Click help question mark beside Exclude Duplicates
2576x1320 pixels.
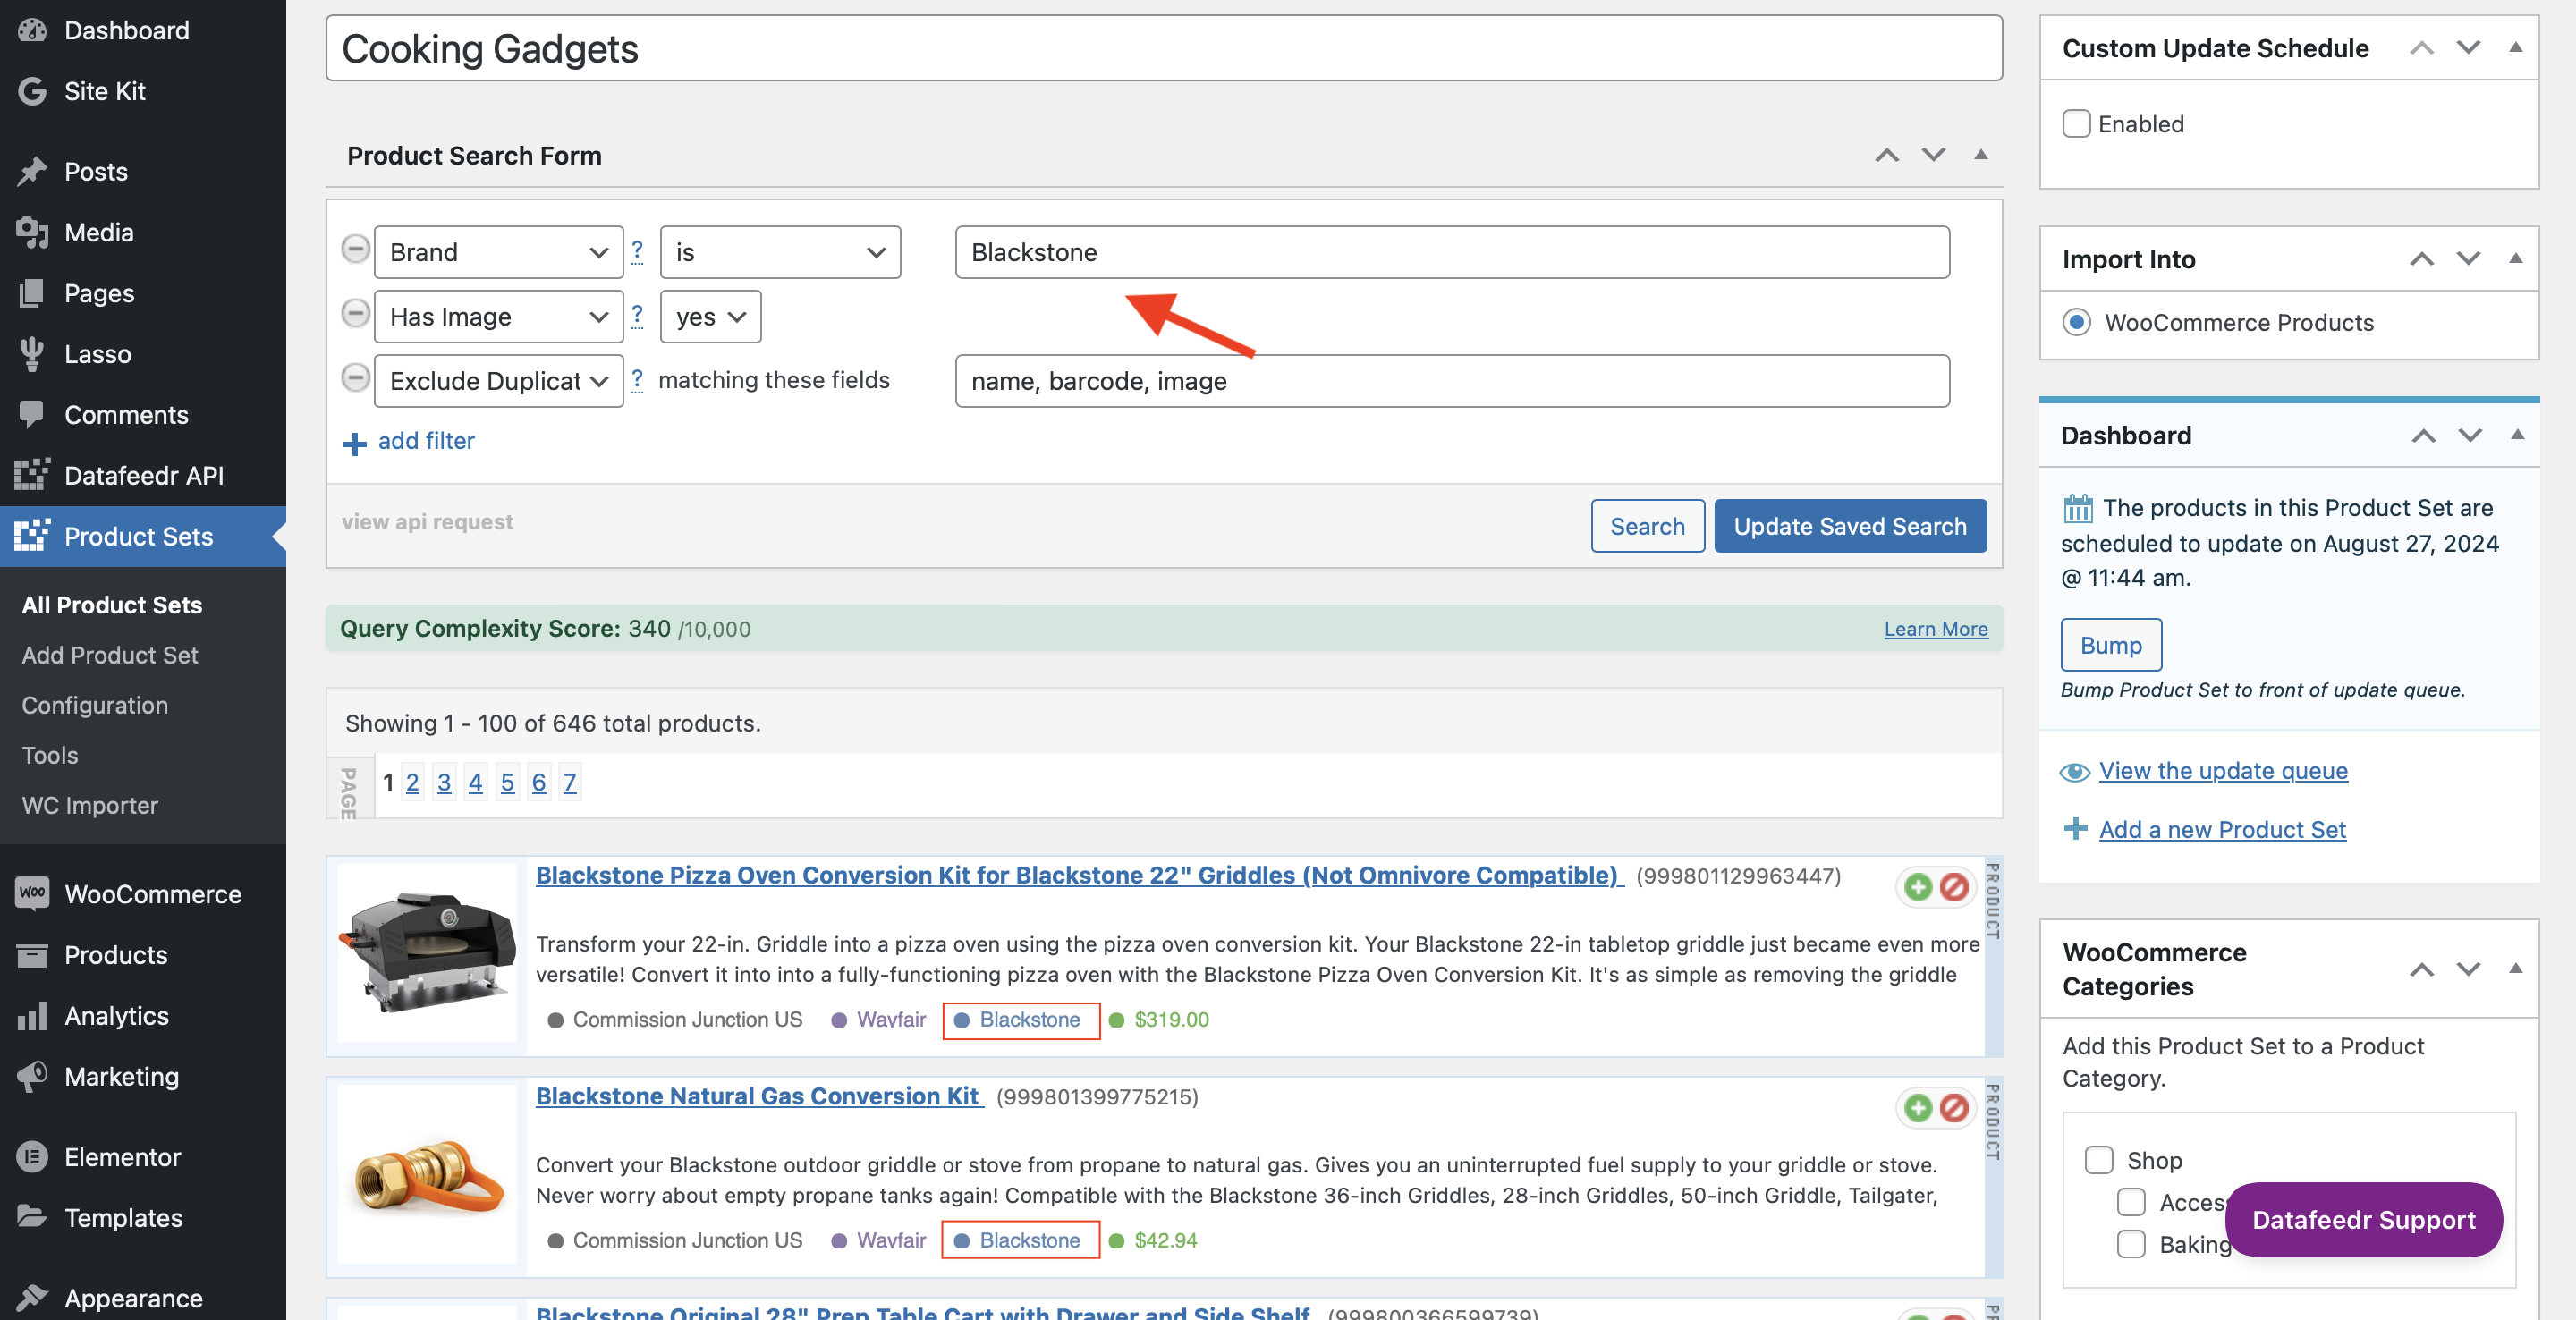point(637,379)
